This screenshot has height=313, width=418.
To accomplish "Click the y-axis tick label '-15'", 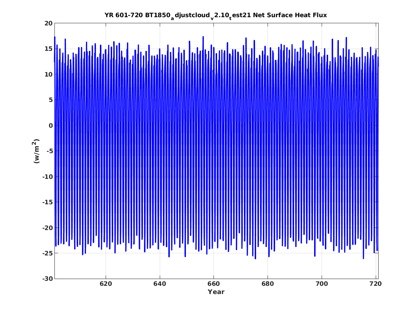I will click(47, 202).
